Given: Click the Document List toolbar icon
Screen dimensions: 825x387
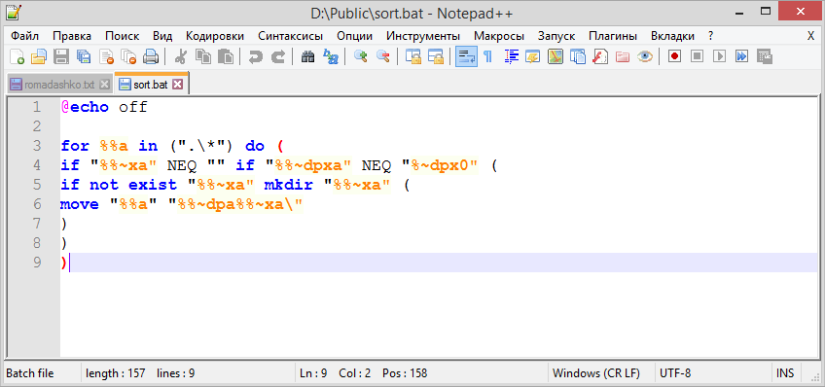Looking at the screenshot, I should coord(577,56).
